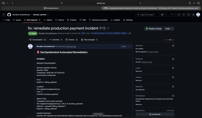Viewport: 202px width, 118px height.
Task: Open the global navigation hamburger menu
Action: pos(4,15)
